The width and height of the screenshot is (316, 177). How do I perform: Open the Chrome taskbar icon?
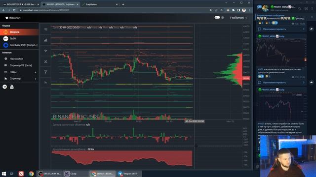click(x=31, y=174)
